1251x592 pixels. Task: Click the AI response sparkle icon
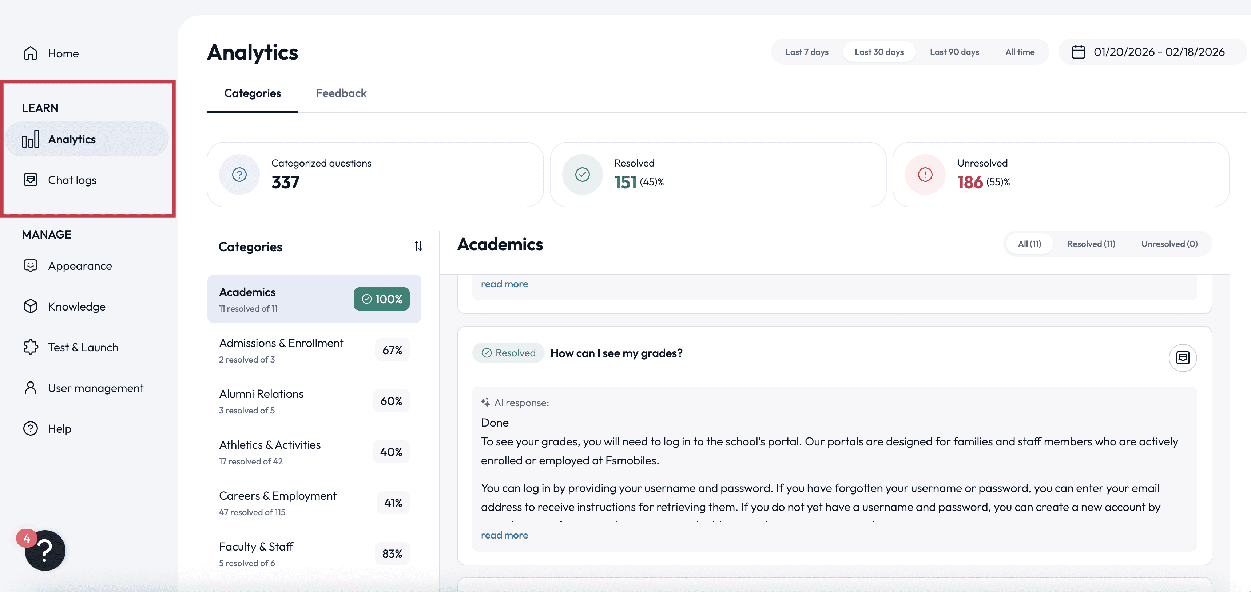point(485,402)
